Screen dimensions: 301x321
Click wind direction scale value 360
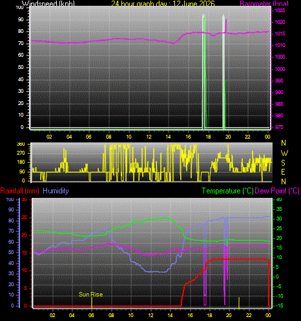[x=21, y=144]
